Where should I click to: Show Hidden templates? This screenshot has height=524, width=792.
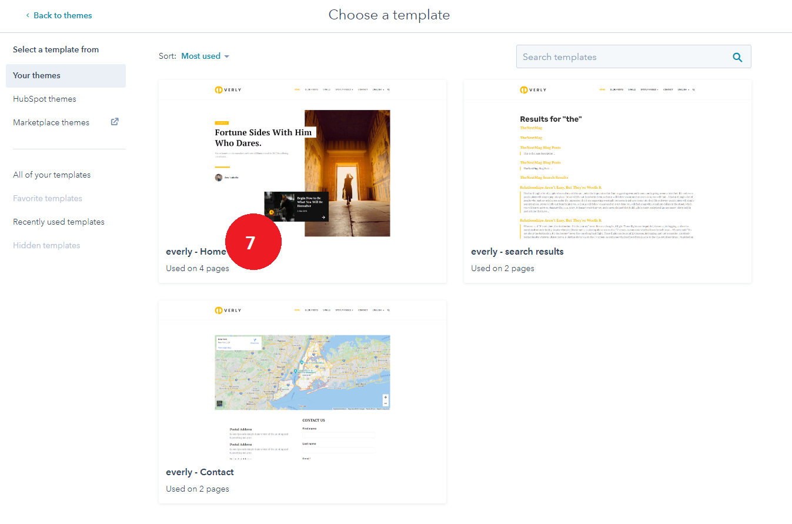(x=46, y=246)
